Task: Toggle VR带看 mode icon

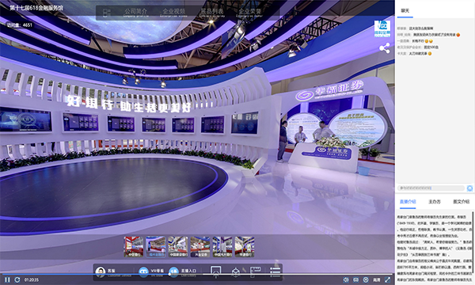Action: coord(143,272)
